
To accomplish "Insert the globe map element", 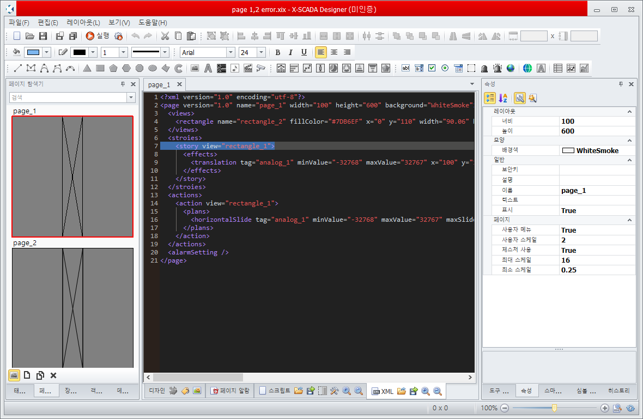I will [x=511, y=69].
